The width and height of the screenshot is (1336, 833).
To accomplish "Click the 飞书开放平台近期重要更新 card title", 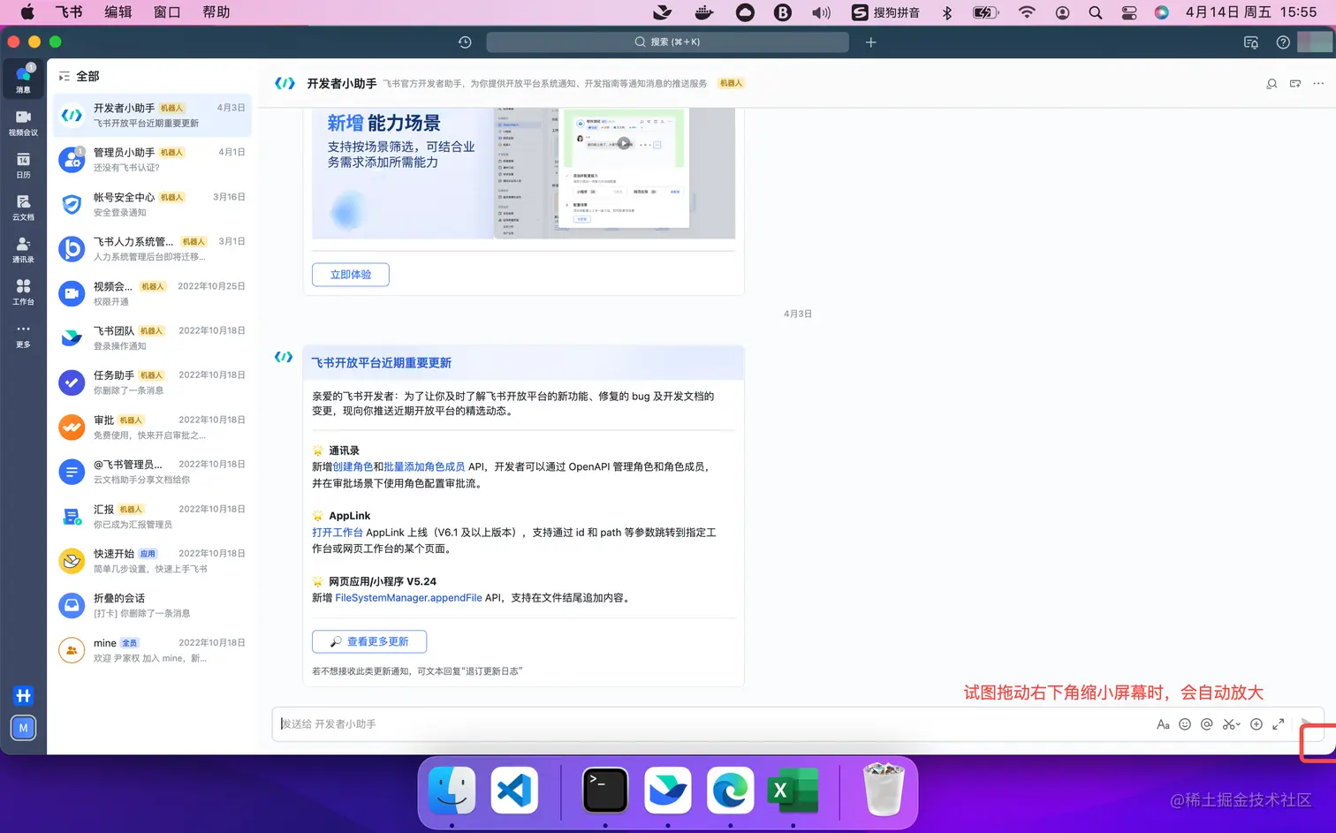I will pyautogui.click(x=382, y=363).
